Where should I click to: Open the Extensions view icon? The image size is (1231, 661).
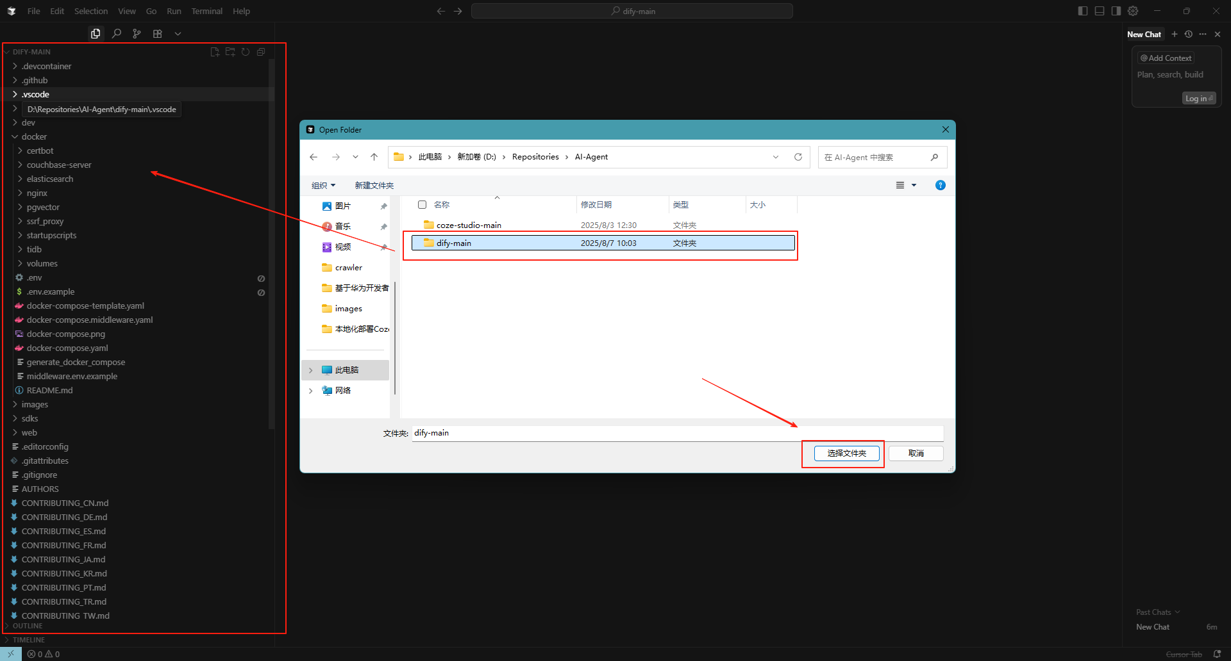click(x=157, y=33)
